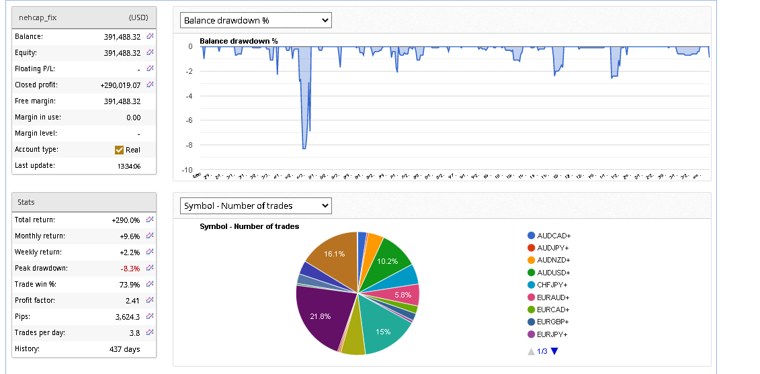Show the Profit factor chart icon

[150, 300]
